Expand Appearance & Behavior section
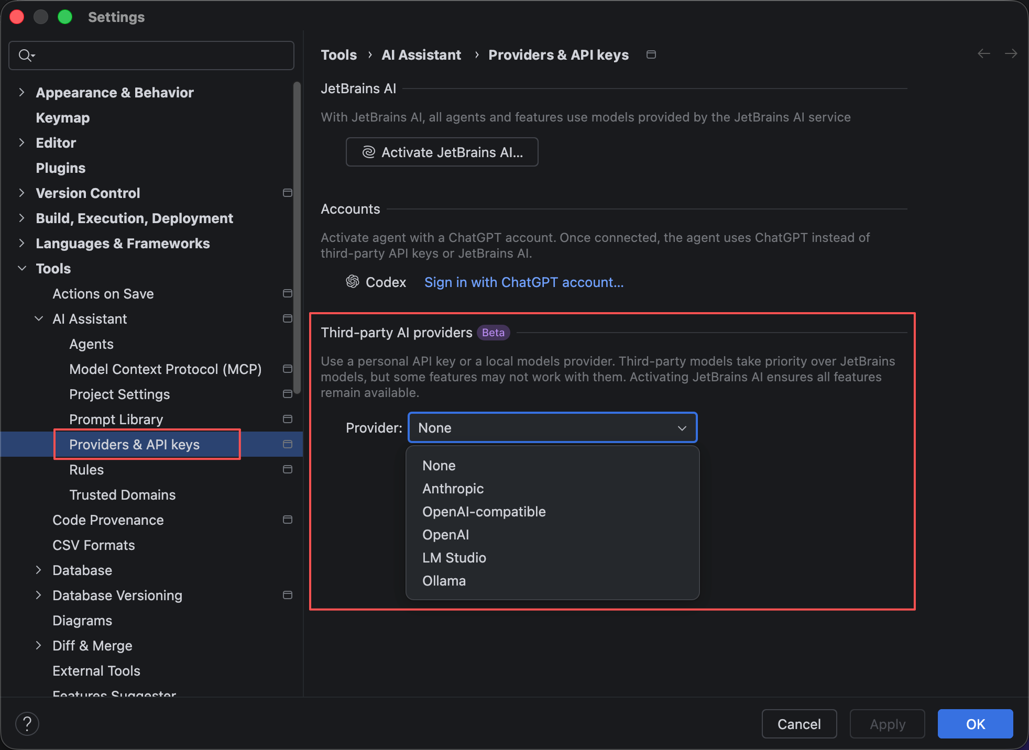The image size is (1029, 750). coord(21,92)
